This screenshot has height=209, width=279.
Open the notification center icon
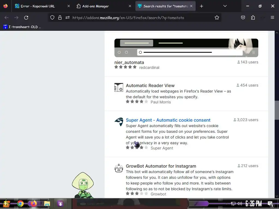tap(270, 204)
